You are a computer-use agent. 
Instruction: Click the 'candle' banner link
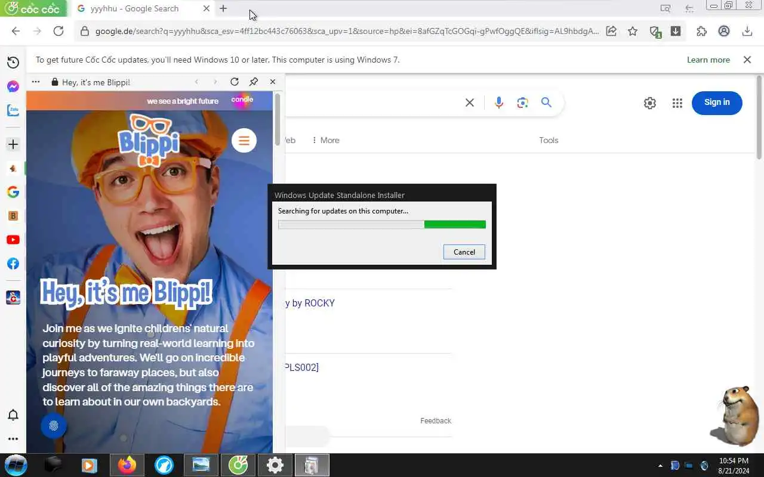click(x=242, y=100)
